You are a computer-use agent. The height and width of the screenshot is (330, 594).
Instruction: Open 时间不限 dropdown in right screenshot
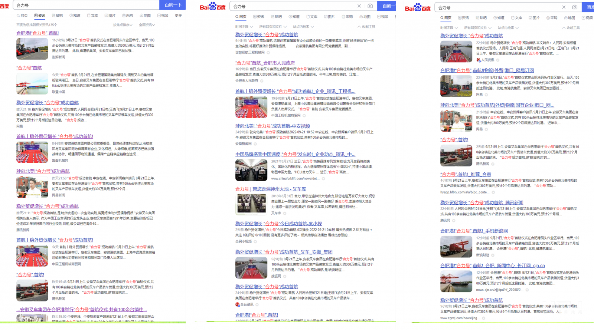click(449, 28)
